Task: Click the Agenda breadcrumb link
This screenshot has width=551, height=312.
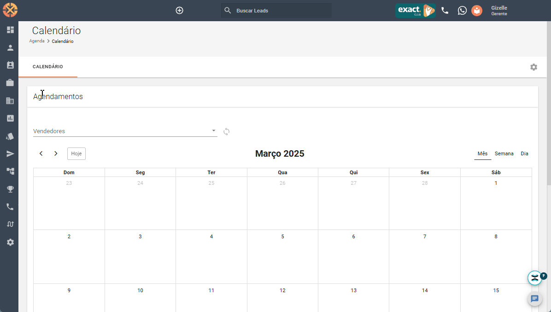Action: click(x=36, y=41)
